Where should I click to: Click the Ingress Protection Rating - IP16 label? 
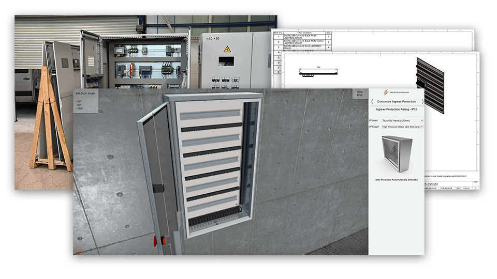(396, 110)
